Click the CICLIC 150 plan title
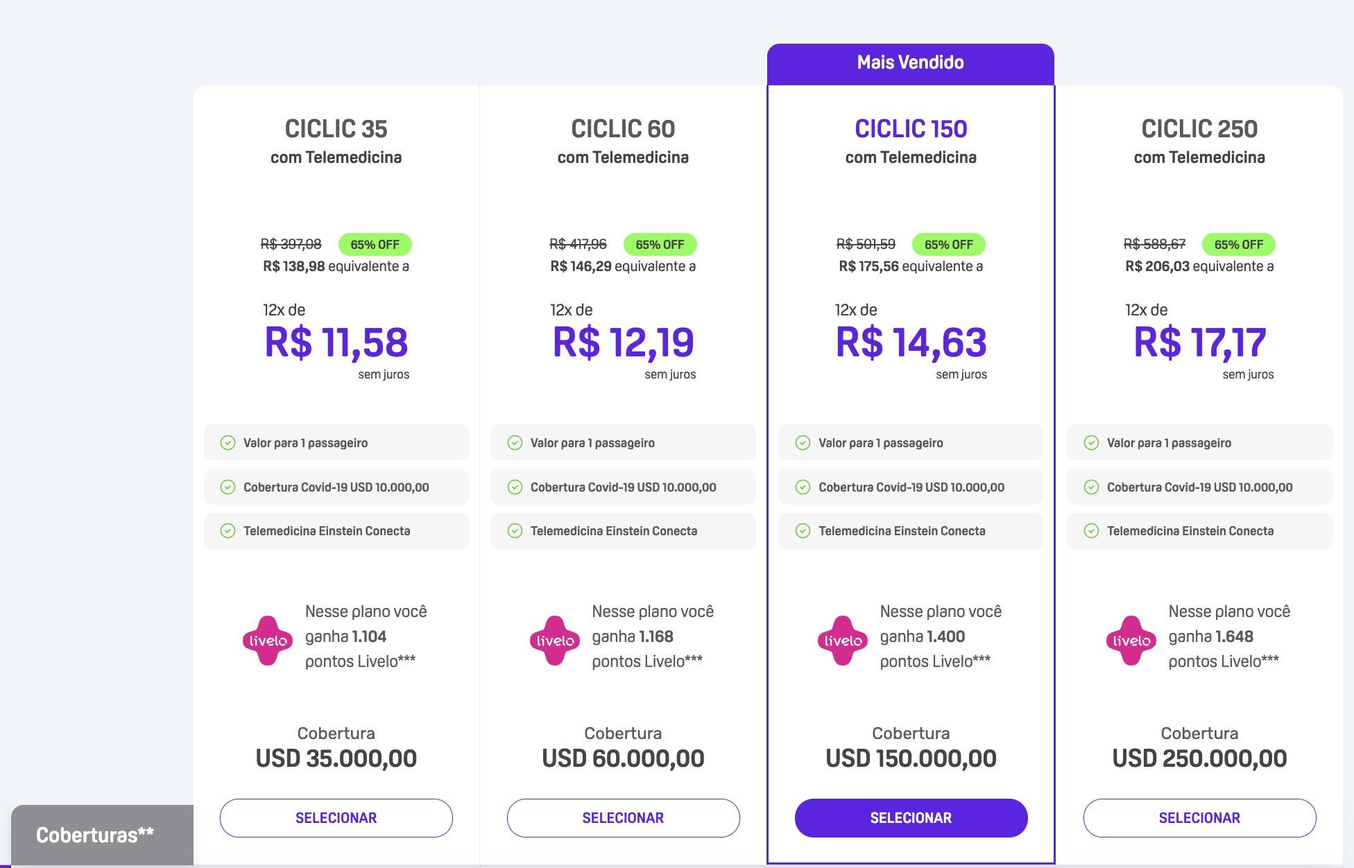Screen dimensions: 1354x868 911,129
